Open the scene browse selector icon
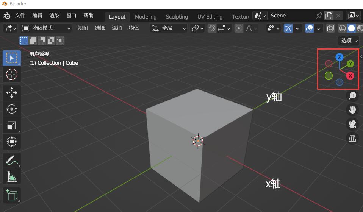 coord(260,16)
